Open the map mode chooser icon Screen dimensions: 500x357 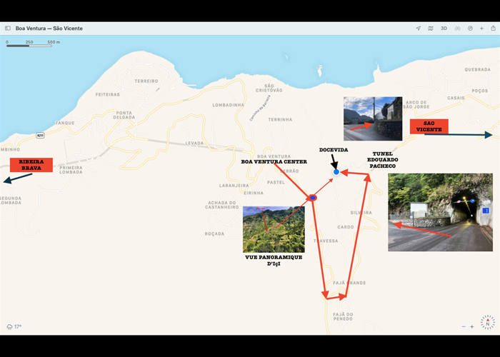coord(431,29)
